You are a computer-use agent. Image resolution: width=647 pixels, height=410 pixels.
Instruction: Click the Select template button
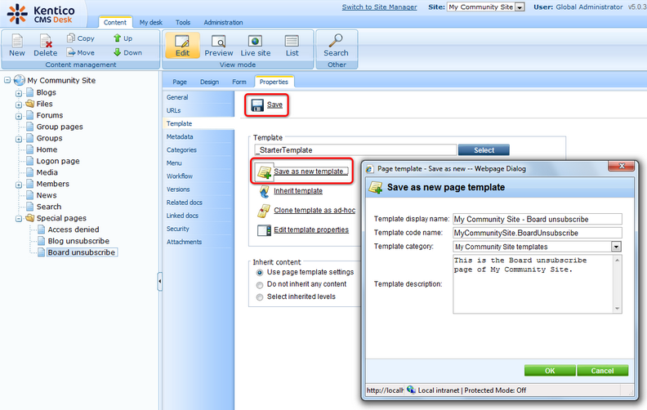tap(484, 150)
